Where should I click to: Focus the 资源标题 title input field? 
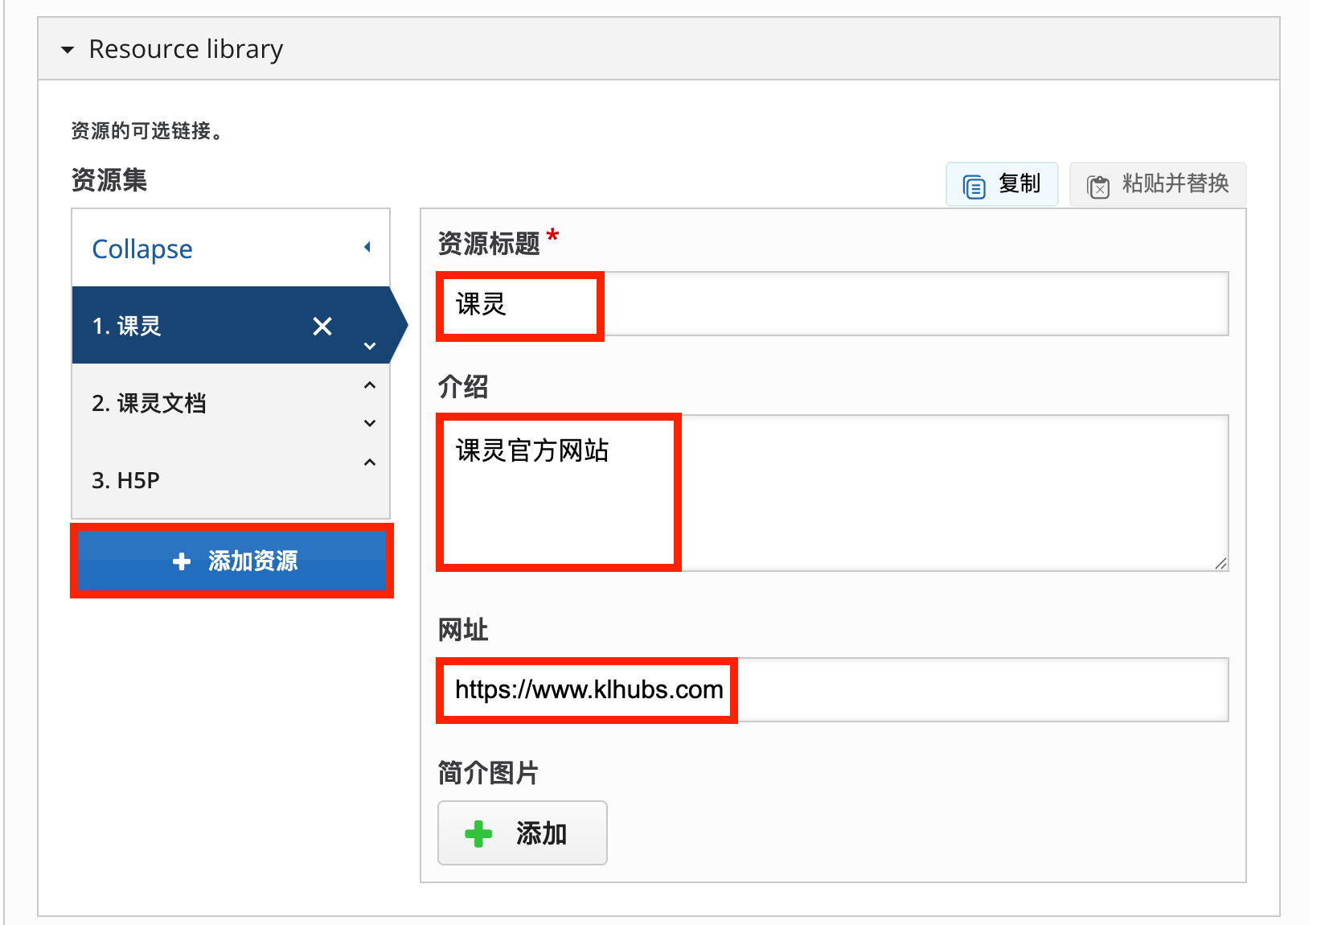coord(832,304)
